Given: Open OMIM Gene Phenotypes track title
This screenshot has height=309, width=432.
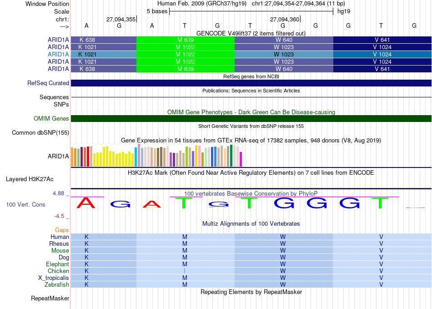Looking at the screenshot, I should pos(251,112).
